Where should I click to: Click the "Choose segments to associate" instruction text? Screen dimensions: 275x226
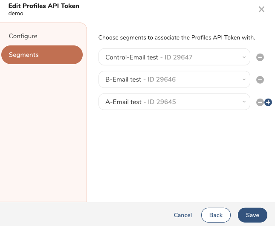pyautogui.click(x=177, y=38)
